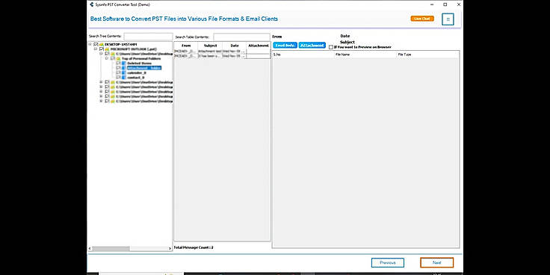The image size is (550, 275).
Task: Toggle the Top of Personal Folders checkbox
Action: [113, 58]
